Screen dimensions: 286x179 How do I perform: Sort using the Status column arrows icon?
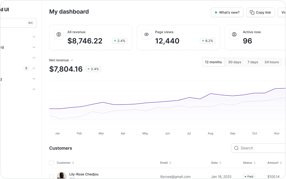tap(254, 163)
